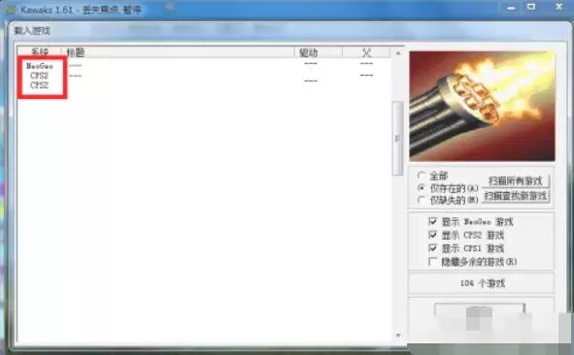Viewport: 574px width, 355px height.
Task: Click the 扫描所有游戏 button
Action: (x=516, y=180)
